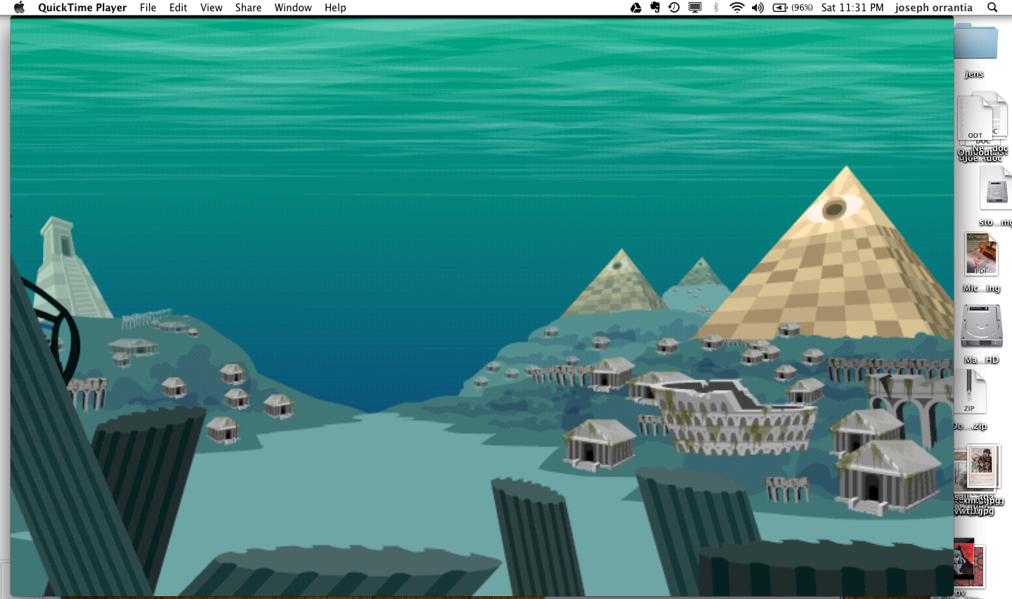Screen dimensions: 1012x599
Task: Open the View menu
Action: tap(211, 8)
